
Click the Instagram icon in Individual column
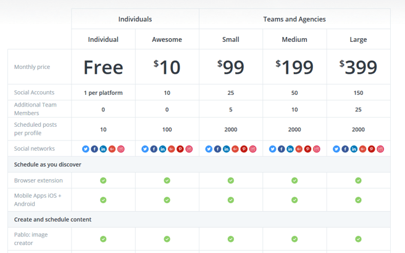pos(121,149)
